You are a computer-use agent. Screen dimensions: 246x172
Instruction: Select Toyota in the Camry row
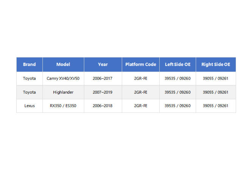pyautogui.click(x=30, y=78)
